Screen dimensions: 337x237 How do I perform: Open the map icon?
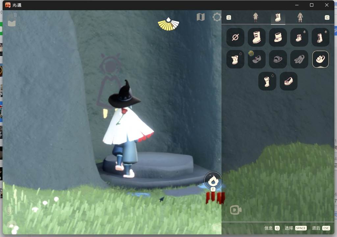click(x=201, y=17)
